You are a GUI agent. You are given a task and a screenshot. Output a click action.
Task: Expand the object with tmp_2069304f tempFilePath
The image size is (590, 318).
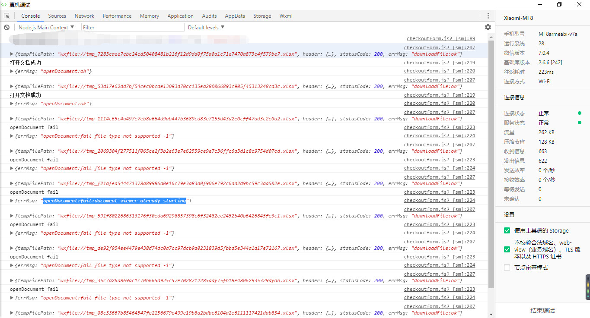12,151
